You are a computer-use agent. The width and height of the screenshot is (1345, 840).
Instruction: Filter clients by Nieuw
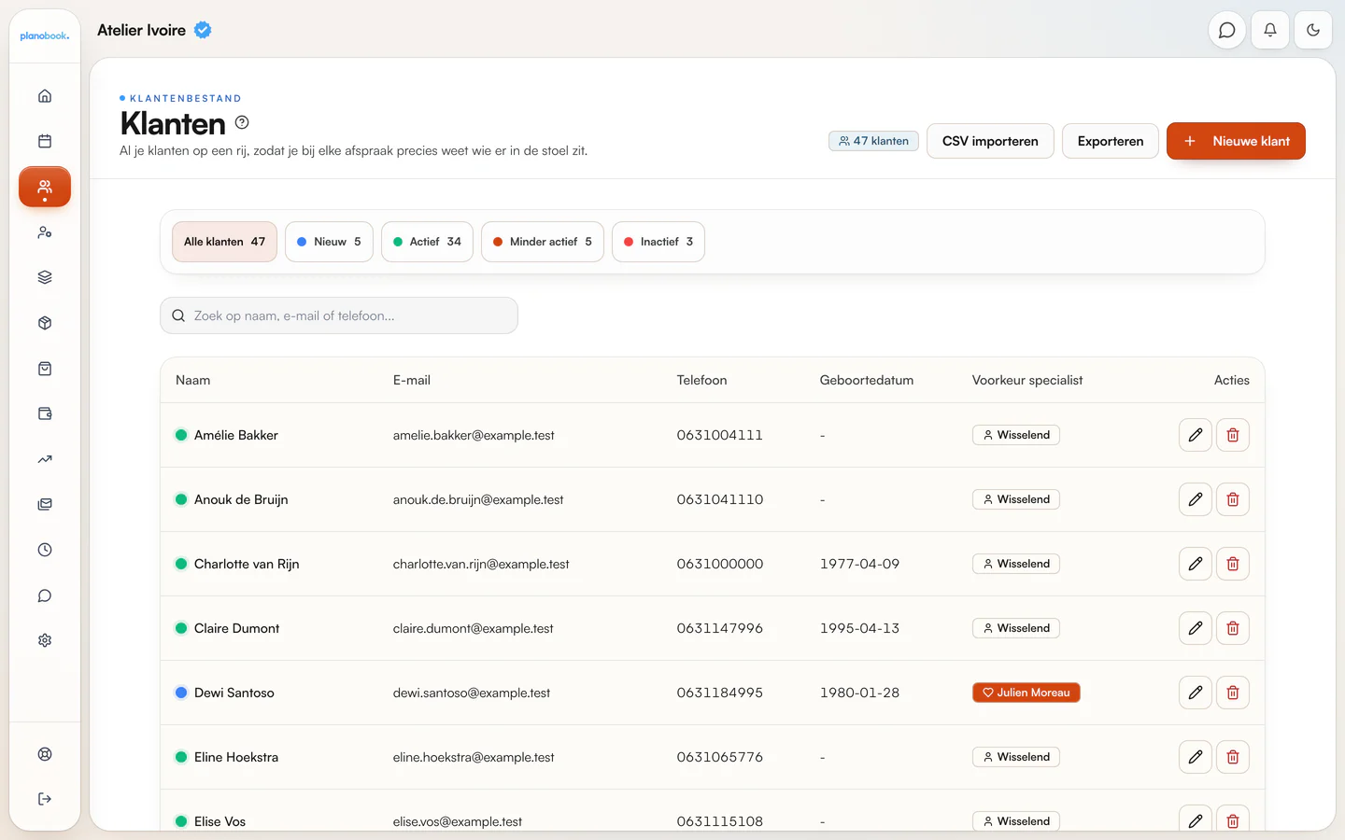point(329,242)
